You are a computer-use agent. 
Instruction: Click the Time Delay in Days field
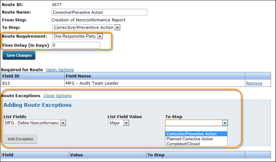point(76,45)
